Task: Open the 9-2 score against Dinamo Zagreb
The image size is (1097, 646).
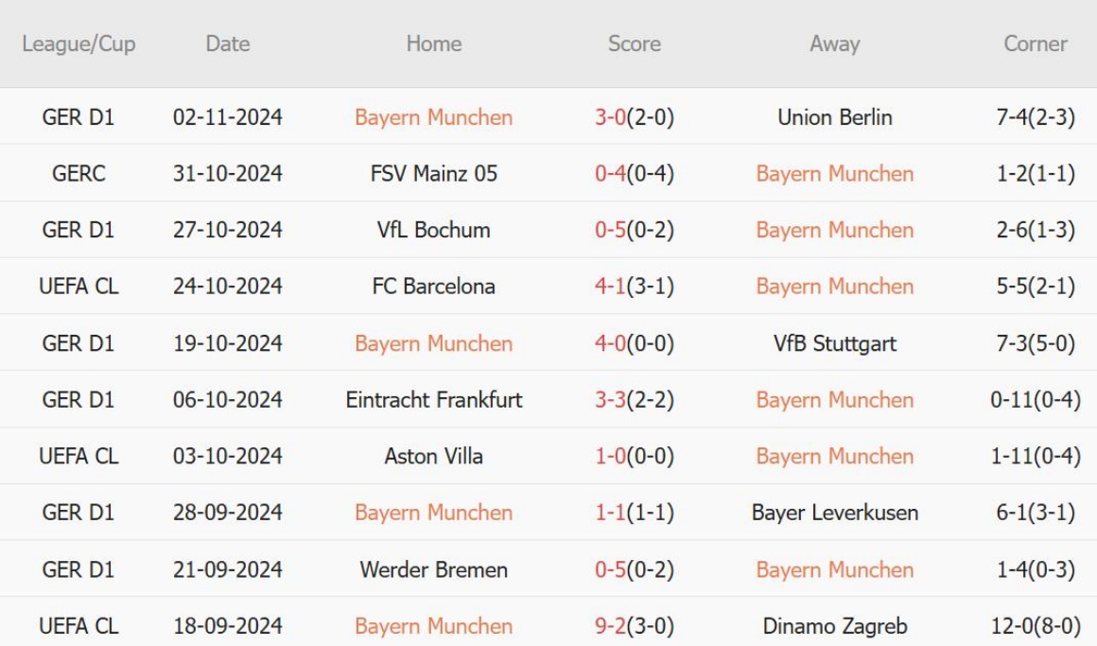Action: coord(634,626)
